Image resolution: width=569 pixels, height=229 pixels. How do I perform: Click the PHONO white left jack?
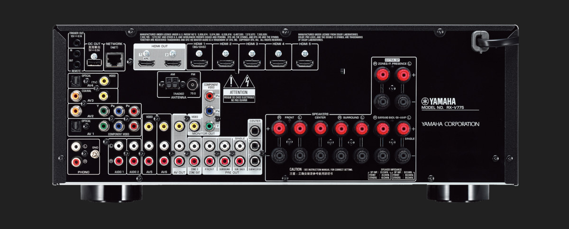coord(75,147)
